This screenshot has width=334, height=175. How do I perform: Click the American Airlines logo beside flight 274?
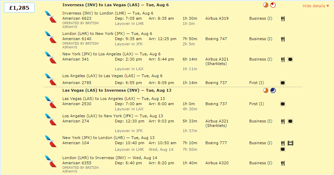(50, 119)
